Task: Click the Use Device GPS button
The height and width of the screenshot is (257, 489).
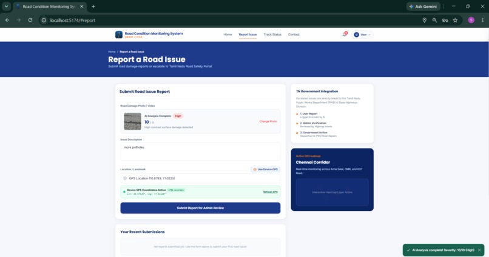Action: click(x=265, y=170)
